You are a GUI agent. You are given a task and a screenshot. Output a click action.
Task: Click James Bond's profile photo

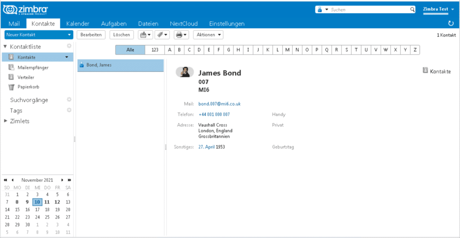(185, 72)
